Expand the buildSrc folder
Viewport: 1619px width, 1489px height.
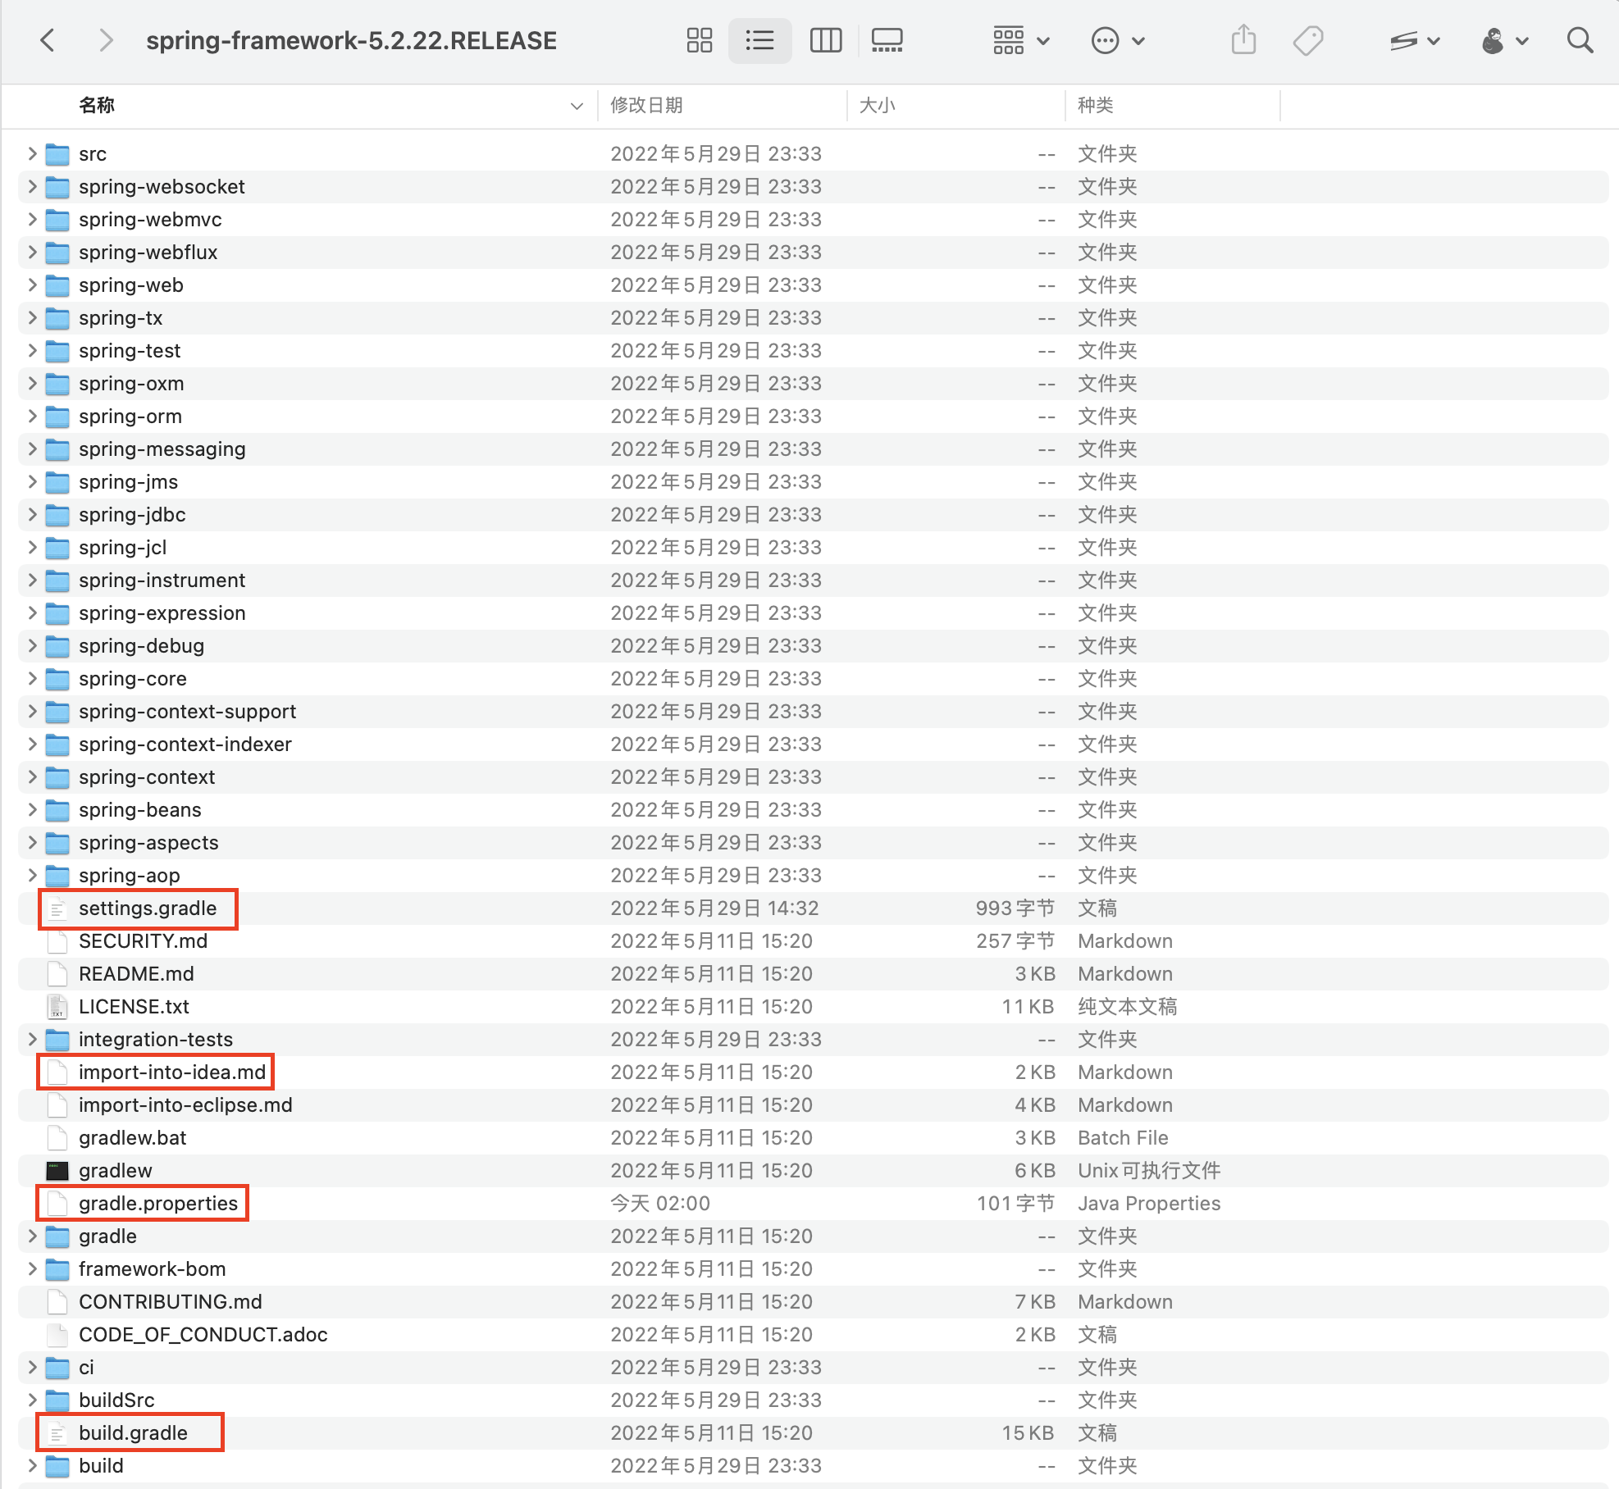(x=32, y=1400)
